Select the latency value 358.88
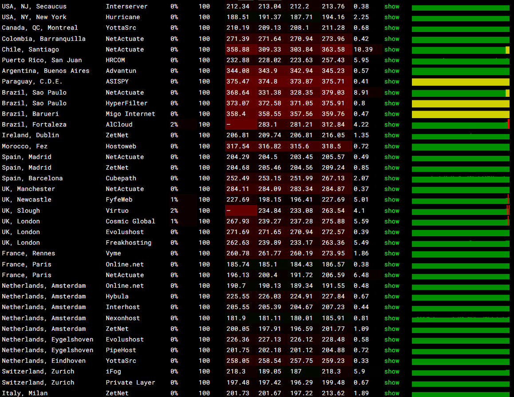The image size is (514, 397). coord(237,49)
